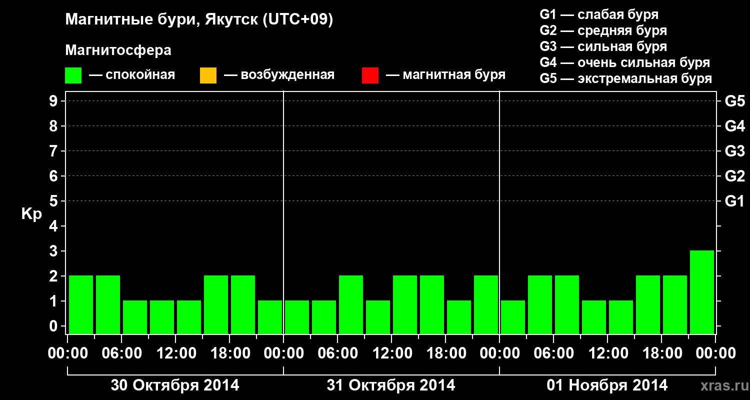Click the '06:00' tick label under 01 November
This screenshot has width=750, height=400.
[x=553, y=353]
